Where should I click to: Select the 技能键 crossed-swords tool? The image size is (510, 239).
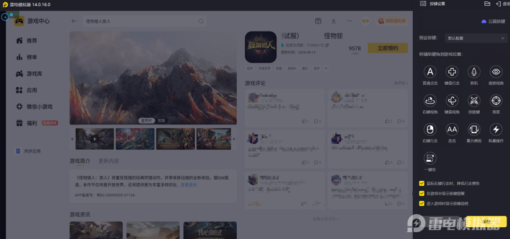tap(474, 101)
